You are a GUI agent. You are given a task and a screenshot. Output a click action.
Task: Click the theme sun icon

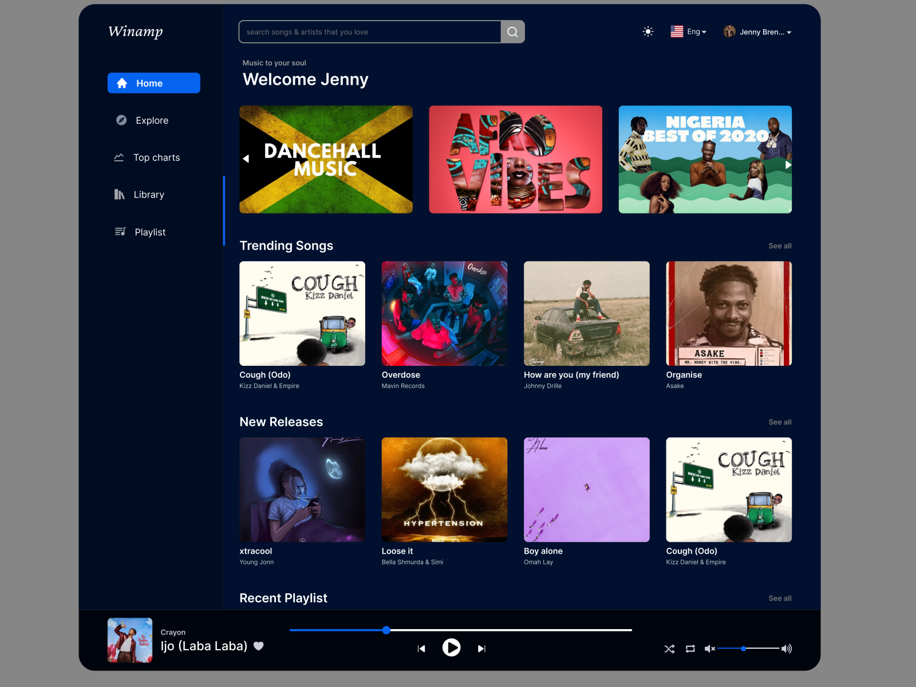[x=647, y=31]
